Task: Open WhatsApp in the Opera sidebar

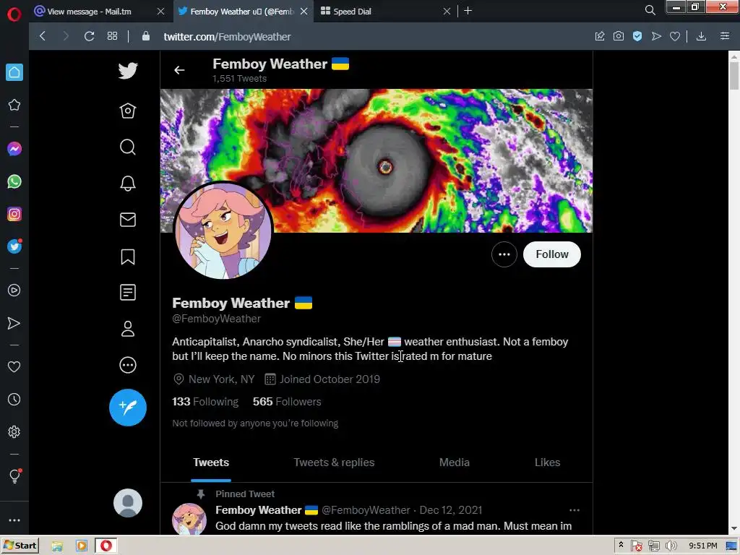Action: click(14, 181)
